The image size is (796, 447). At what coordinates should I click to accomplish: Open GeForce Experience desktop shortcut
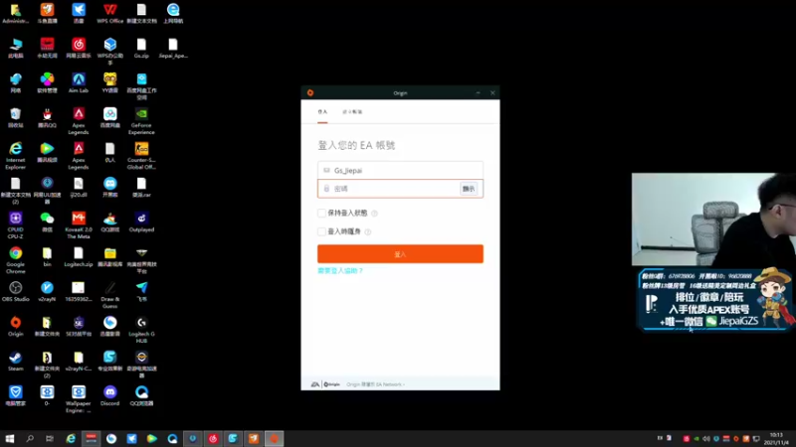tap(141, 121)
